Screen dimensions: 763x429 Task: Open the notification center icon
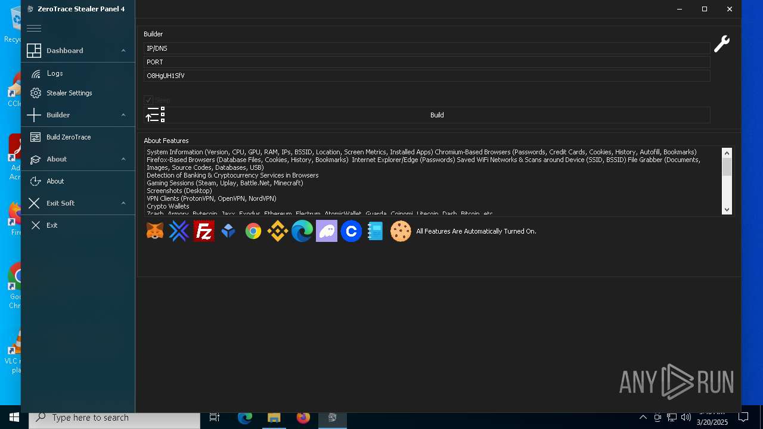coord(743,418)
